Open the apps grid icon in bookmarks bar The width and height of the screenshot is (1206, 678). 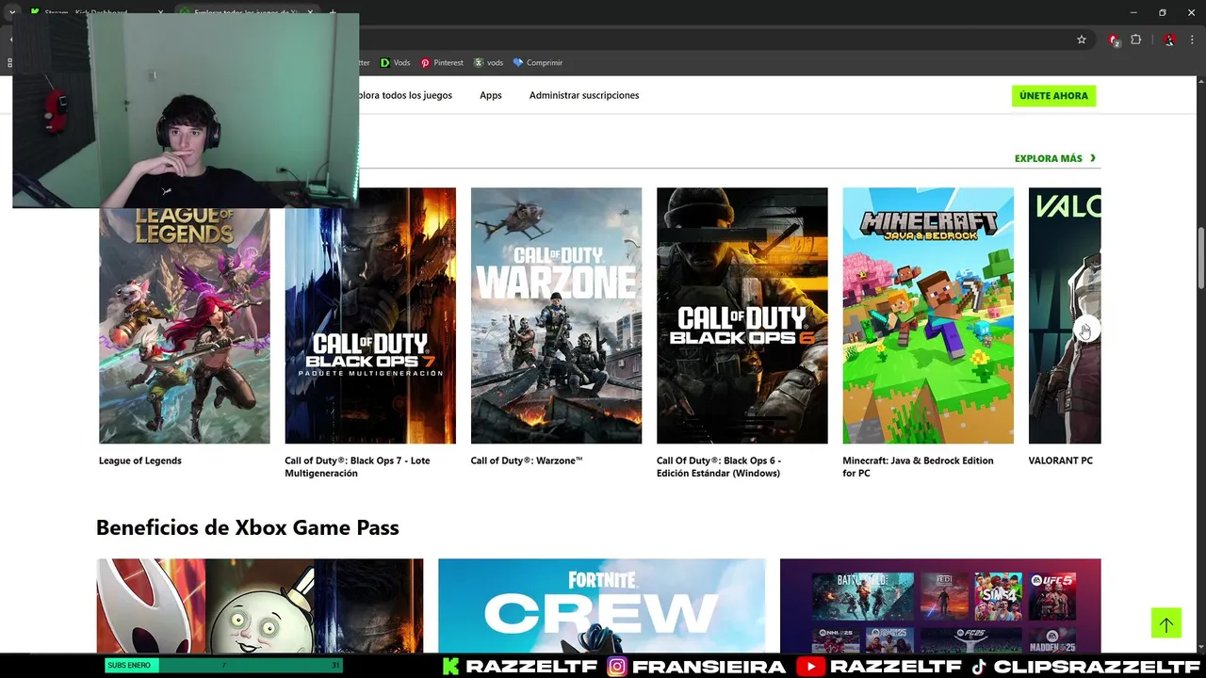[9, 62]
